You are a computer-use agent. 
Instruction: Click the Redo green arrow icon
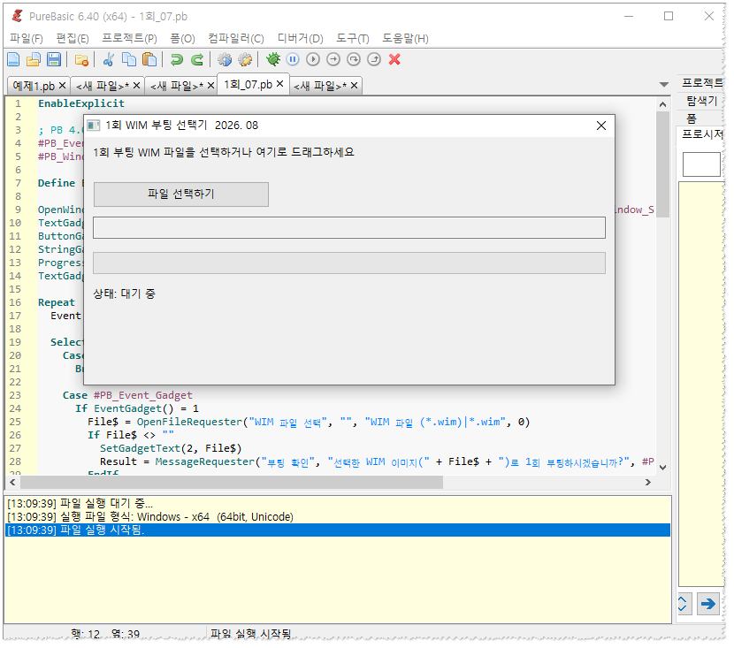click(197, 59)
